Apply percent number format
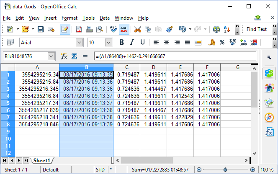Image resolution: width=278 pixels, height=174 pixels. click(222, 42)
